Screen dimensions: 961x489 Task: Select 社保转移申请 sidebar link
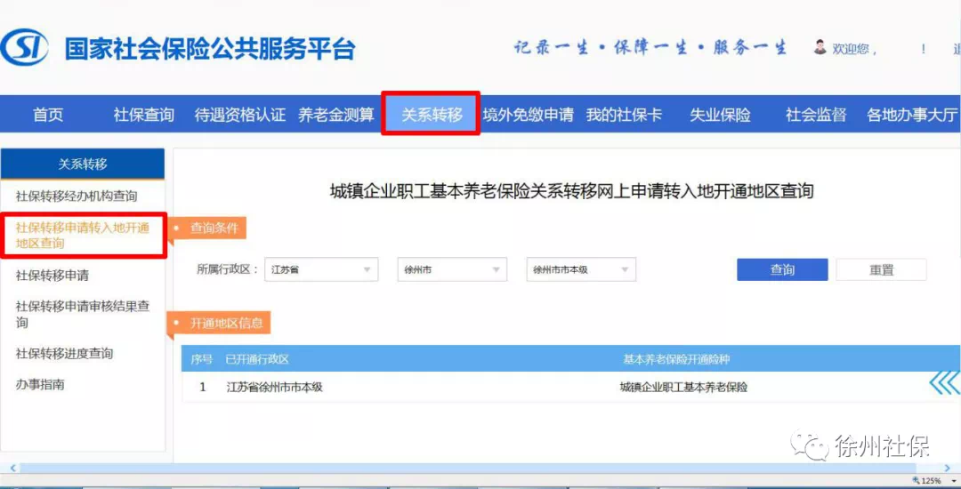(52, 276)
